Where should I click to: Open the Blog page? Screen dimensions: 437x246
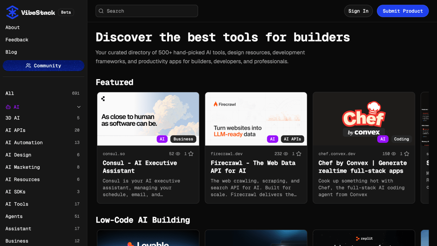[x=11, y=52]
